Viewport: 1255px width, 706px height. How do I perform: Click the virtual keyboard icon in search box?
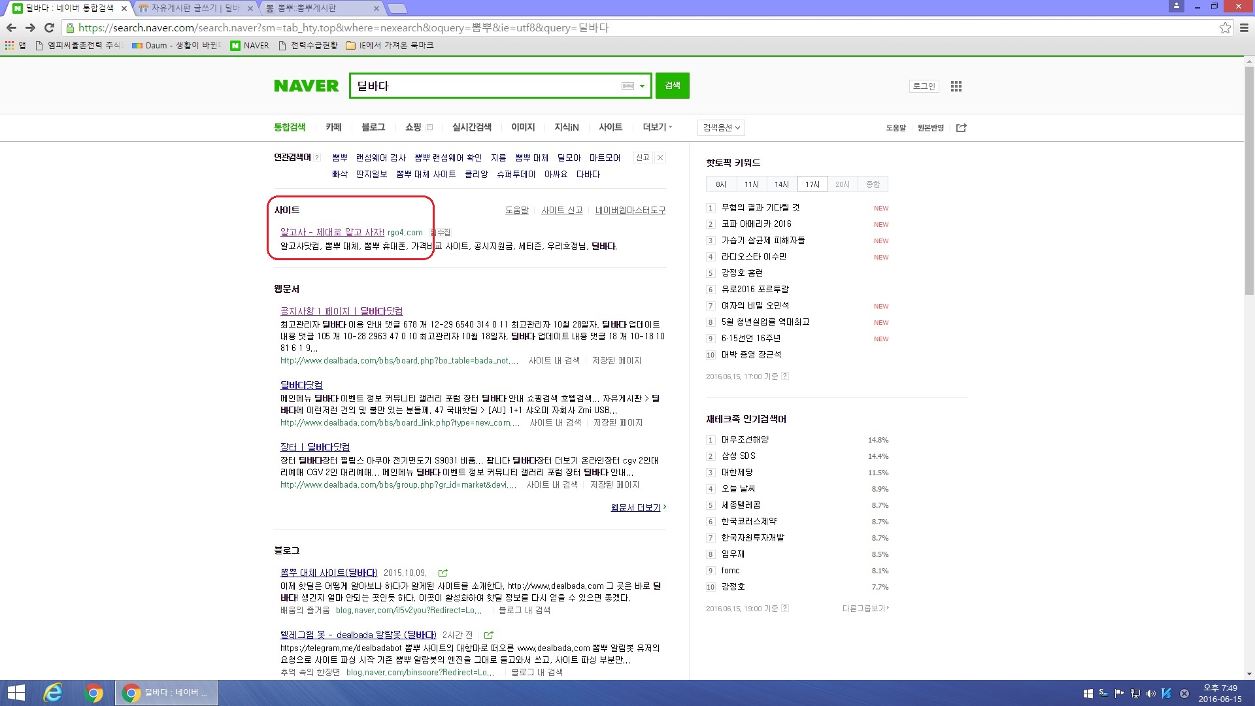(627, 86)
